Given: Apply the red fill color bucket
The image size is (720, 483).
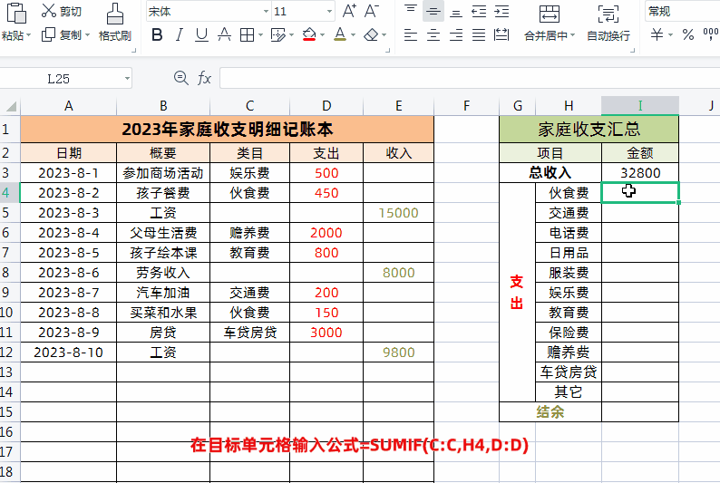Looking at the screenshot, I should pos(309,34).
